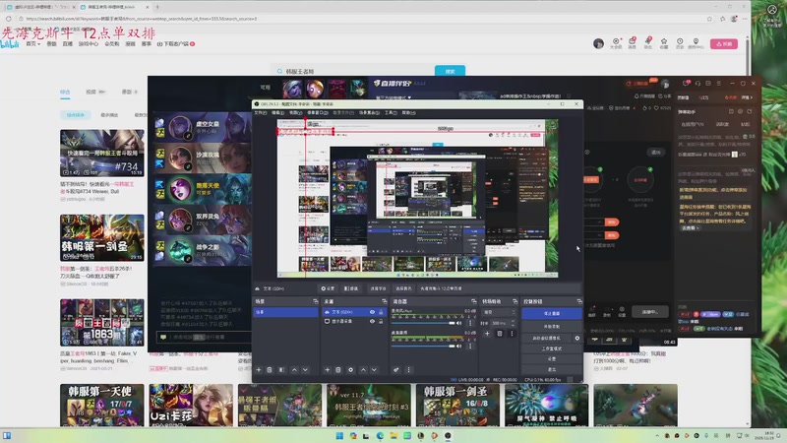The image size is (787, 443).
Task: Open source properties gear in the Sources panel
Action: pyautogui.click(x=352, y=369)
